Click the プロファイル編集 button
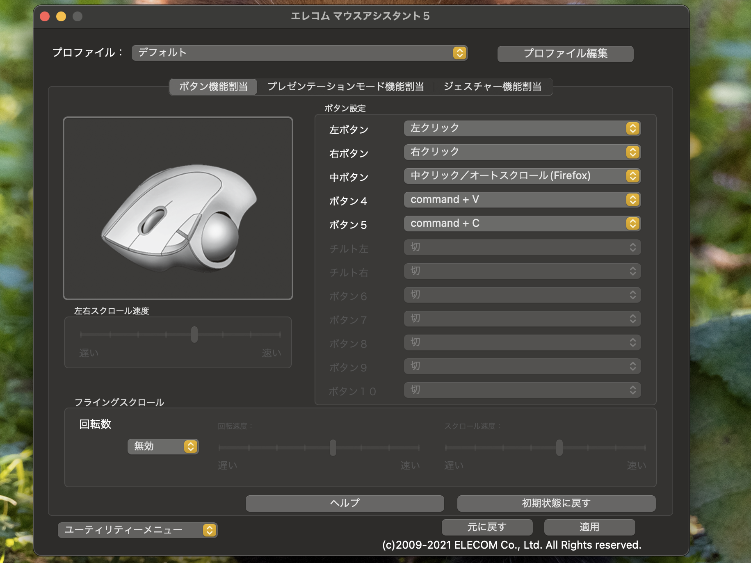Screen dimensions: 751x563 click(565, 54)
